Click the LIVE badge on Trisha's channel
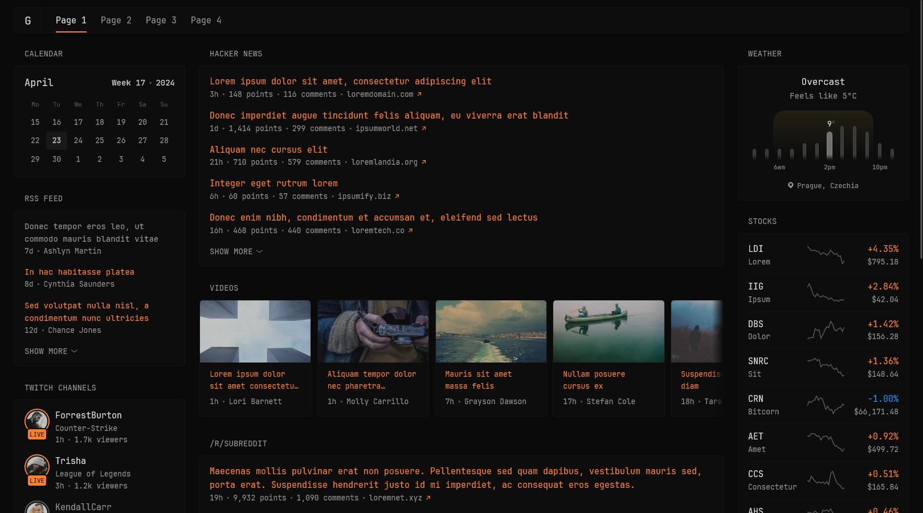The image size is (923, 513). 36,481
